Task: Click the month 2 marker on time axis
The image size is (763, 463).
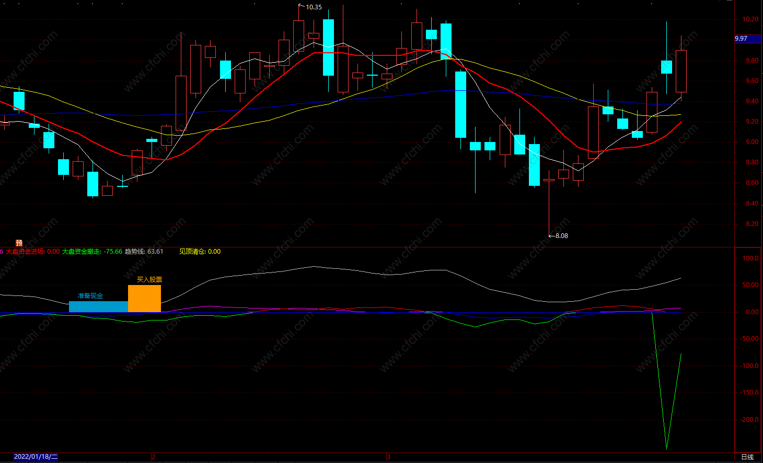Action: click(153, 457)
